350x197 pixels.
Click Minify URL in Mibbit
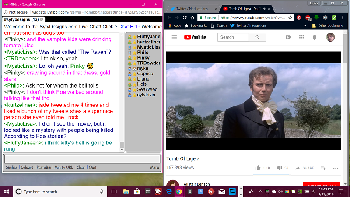click(63, 167)
